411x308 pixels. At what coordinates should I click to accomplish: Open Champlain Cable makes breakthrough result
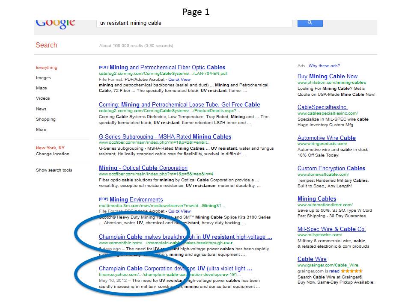pos(185,237)
